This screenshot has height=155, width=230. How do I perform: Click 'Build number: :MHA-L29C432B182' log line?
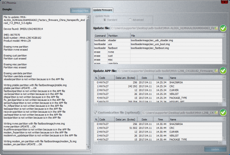[x=22, y=38]
